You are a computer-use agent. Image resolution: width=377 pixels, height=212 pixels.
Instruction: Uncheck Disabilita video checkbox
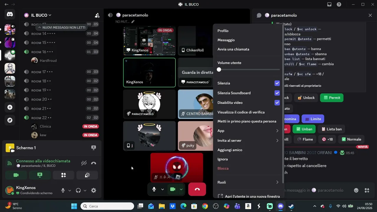(277, 103)
